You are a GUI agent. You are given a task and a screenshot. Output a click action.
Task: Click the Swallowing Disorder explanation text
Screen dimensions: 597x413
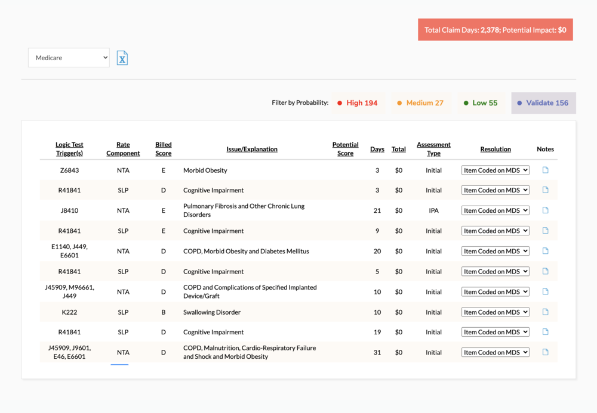[212, 312]
